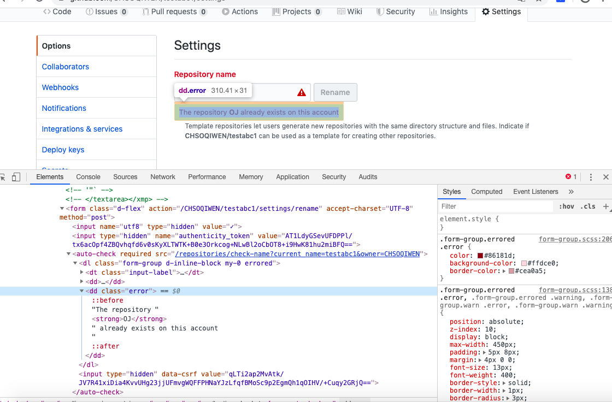Switch to DevTools Performance tab

pyautogui.click(x=207, y=177)
